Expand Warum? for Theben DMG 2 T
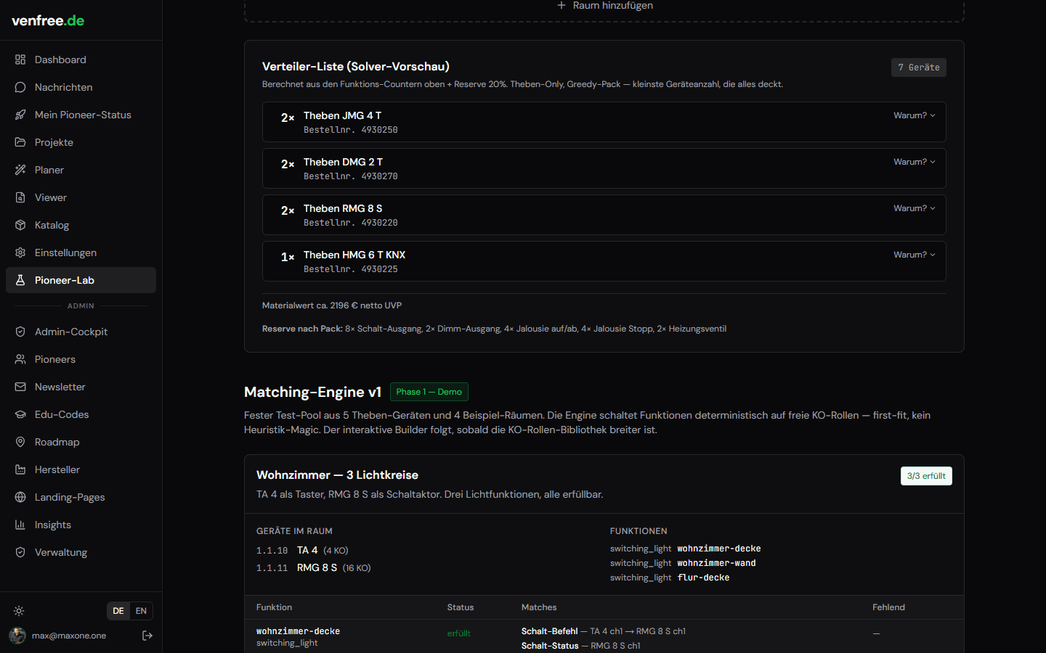Image resolution: width=1046 pixels, height=653 pixels. (915, 162)
